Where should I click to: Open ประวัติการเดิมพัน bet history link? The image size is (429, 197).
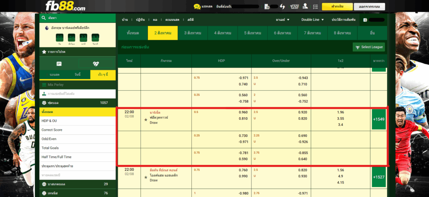[x=344, y=20]
